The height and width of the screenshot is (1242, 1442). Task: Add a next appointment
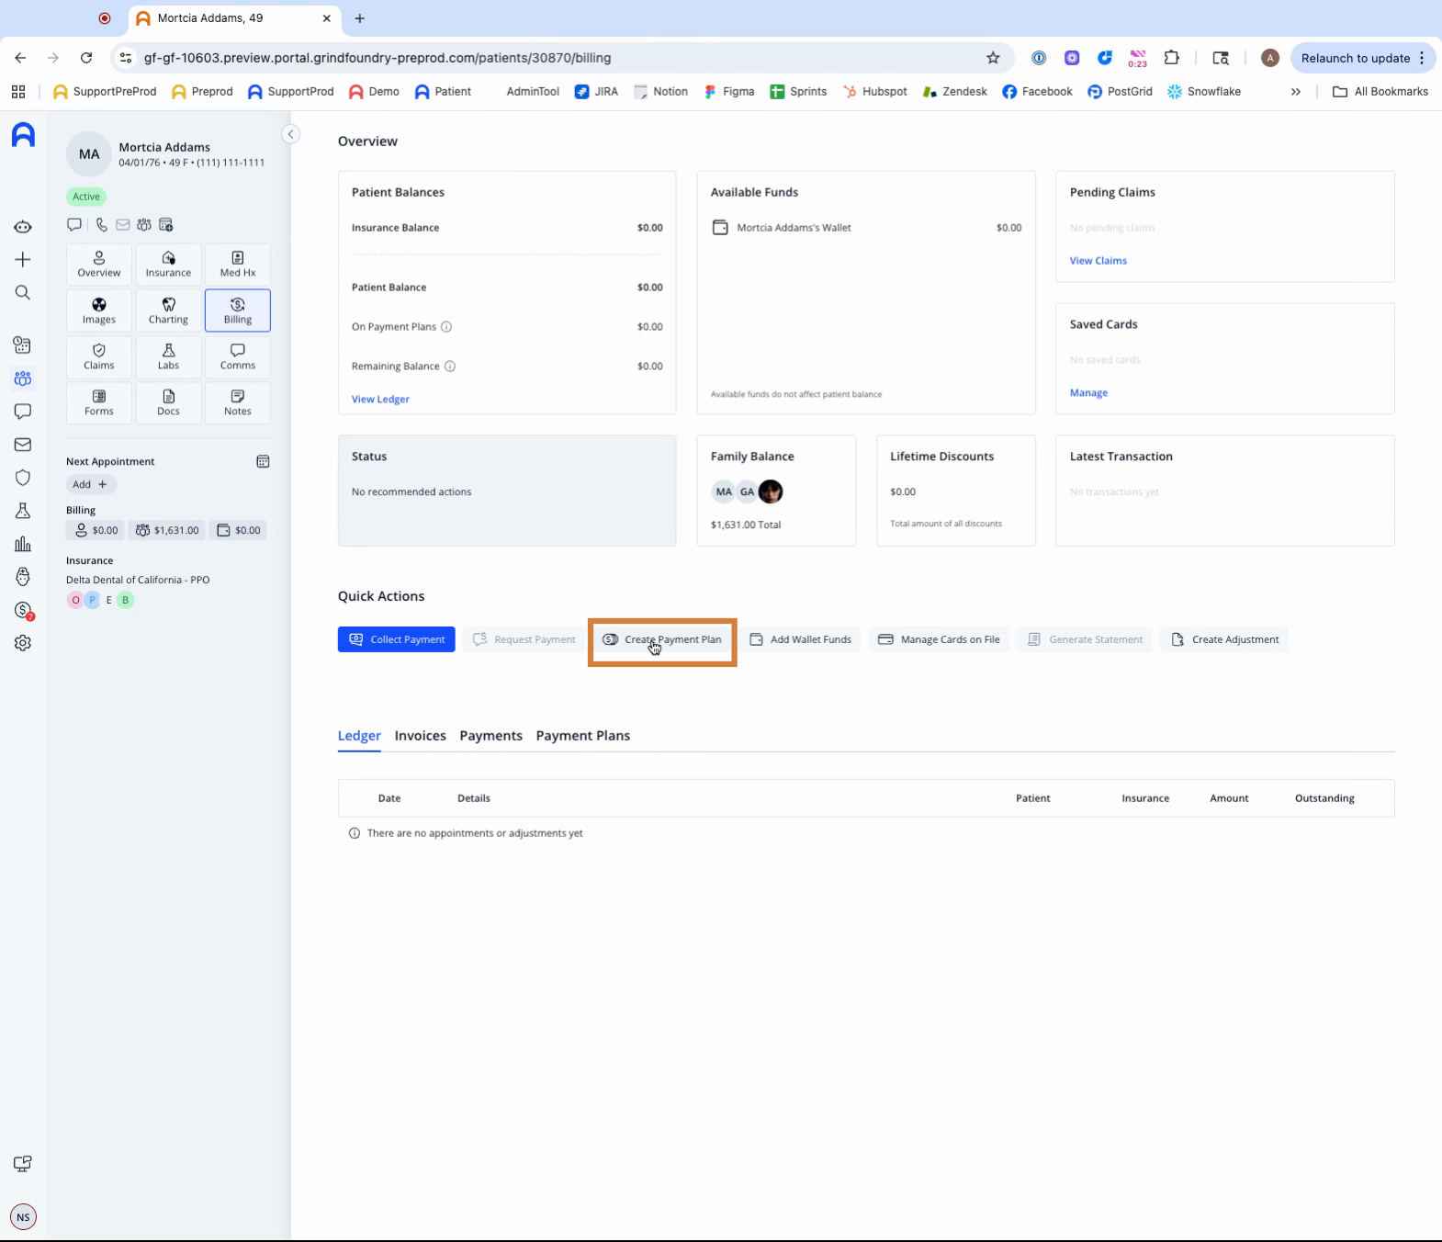click(91, 484)
